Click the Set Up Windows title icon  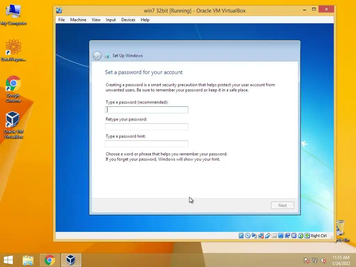(x=107, y=56)
